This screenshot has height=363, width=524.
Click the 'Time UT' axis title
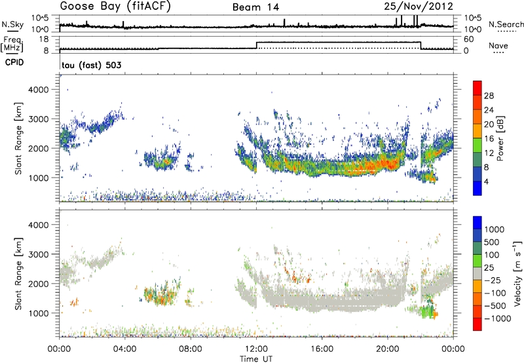pos(256,359)
